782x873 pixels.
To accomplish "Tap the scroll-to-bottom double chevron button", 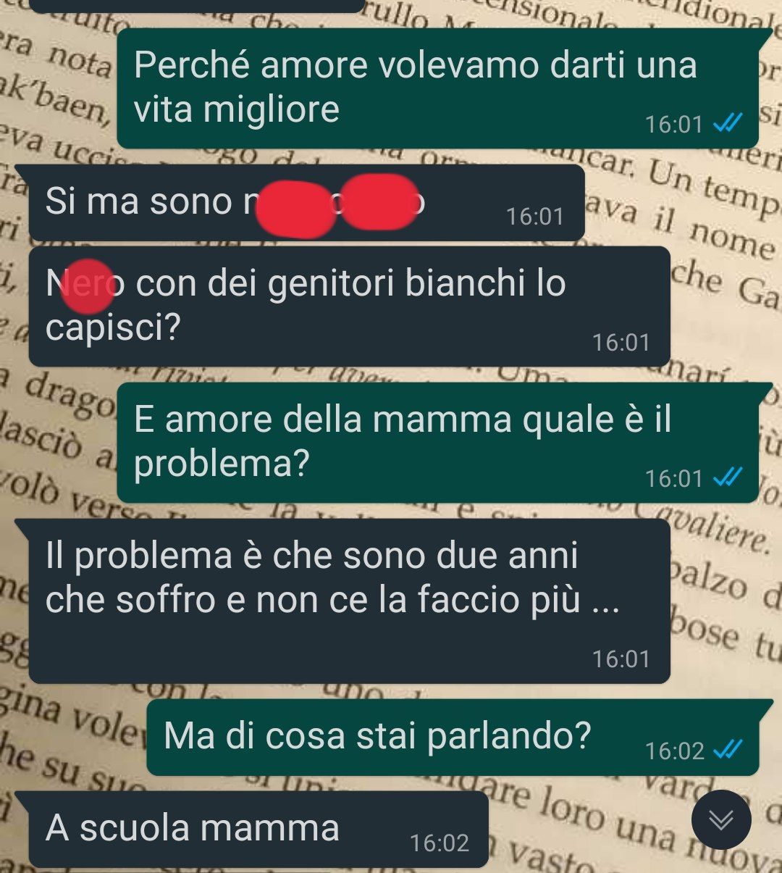I will pos(721,819).
